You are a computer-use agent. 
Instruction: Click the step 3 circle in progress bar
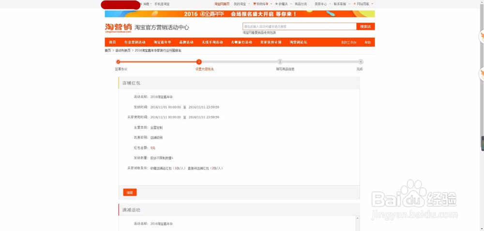(x=280, y=62)
